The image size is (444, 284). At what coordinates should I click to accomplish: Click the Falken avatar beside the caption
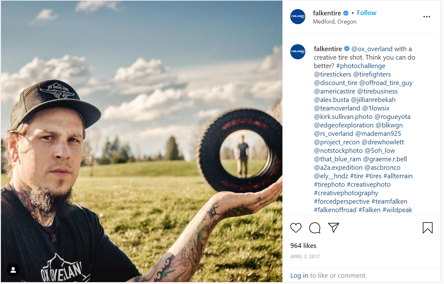pos(298,52)
